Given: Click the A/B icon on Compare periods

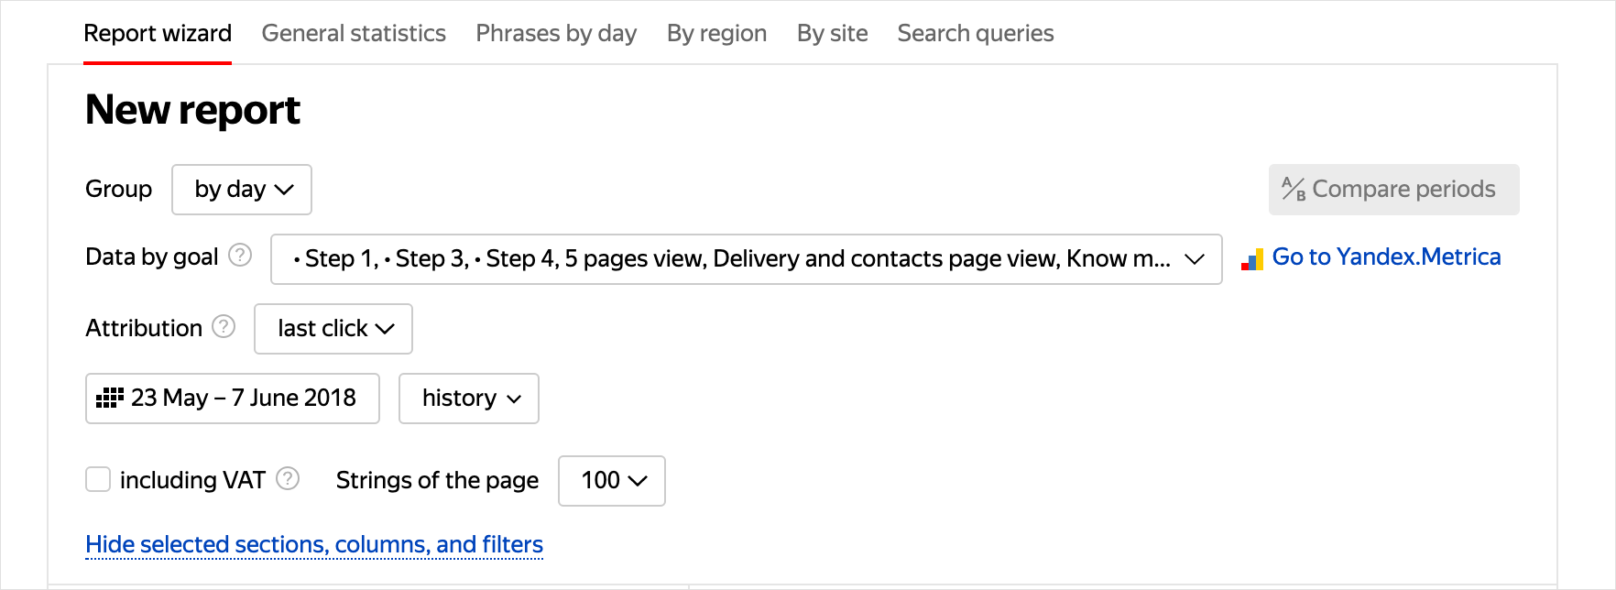Looking at the screenshot, I should point(1293,189).
